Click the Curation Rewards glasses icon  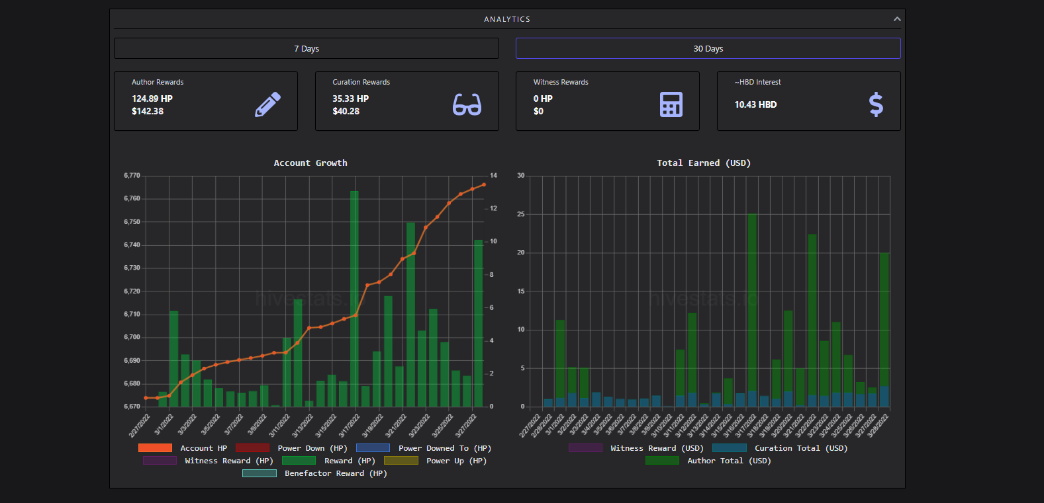467,104
